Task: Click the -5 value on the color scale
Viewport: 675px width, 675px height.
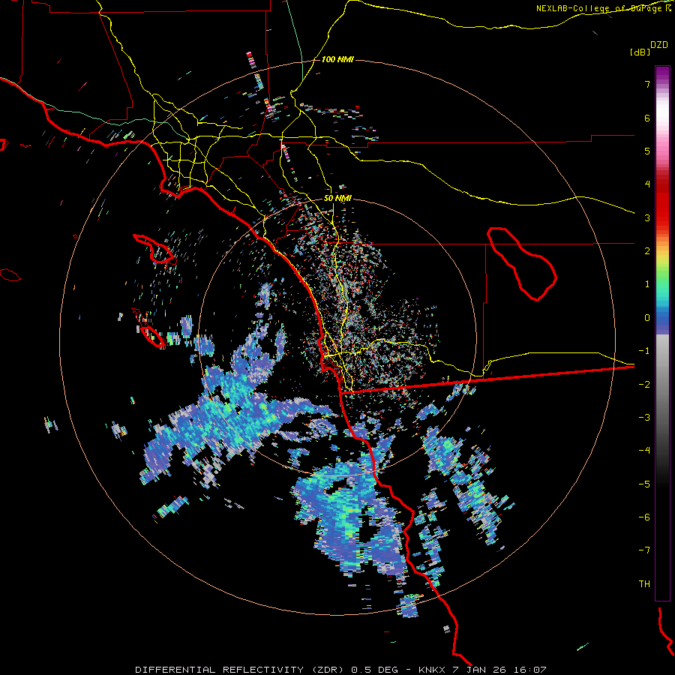Action: (x=644, y=484)
